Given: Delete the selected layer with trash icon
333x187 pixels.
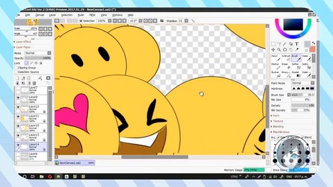Looking at the screenshot, I should 34,83.
